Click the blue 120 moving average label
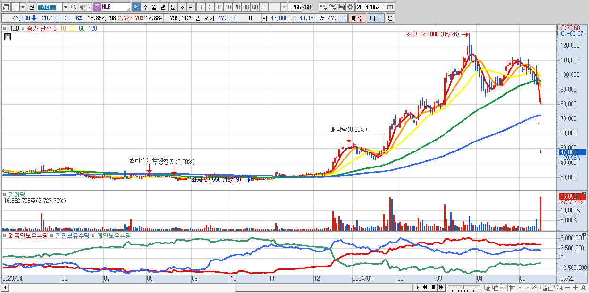 93,28
